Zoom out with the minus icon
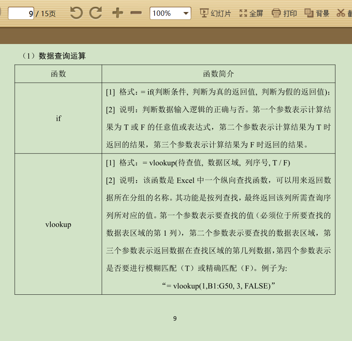Viewport: 352px width, 341px height. pyautogui.click(x=136, y=13)
